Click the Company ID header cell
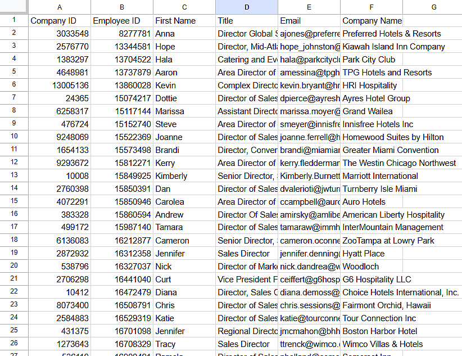The width and height of the screenshot is (462, 356). click(x=59, y=20)
